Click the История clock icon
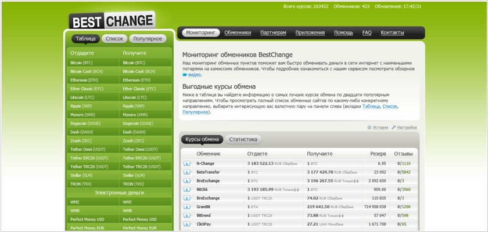The height and width of the screenshot is (232, 488). pos(369,128)
